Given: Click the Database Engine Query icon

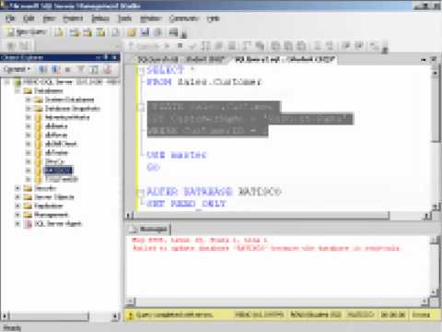Looking at the screenshot, I should pos(59,32).
